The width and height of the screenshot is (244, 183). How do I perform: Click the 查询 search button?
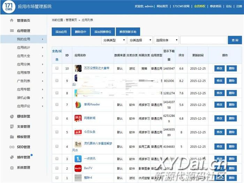tap(235, 40)
